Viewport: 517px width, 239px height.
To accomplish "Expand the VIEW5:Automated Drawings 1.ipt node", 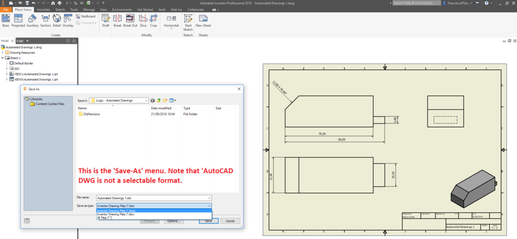I will [x=7, y=79].
